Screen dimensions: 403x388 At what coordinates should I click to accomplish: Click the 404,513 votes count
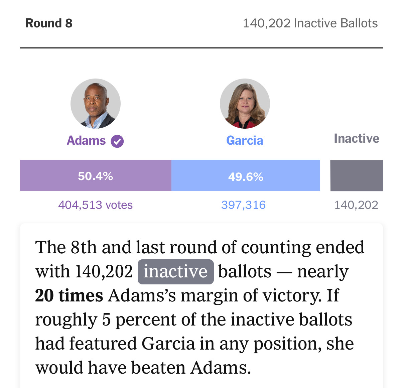[x=96, y=205]
